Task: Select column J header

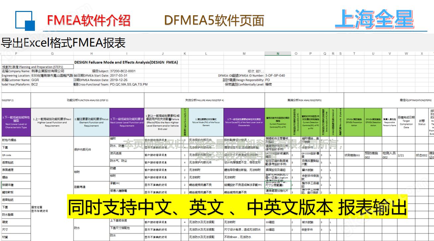Action: pos(163,53)
